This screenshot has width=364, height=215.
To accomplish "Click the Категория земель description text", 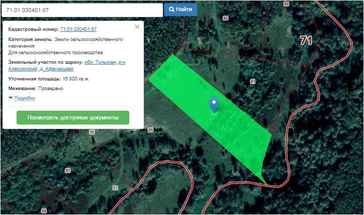I will point(66,46).
